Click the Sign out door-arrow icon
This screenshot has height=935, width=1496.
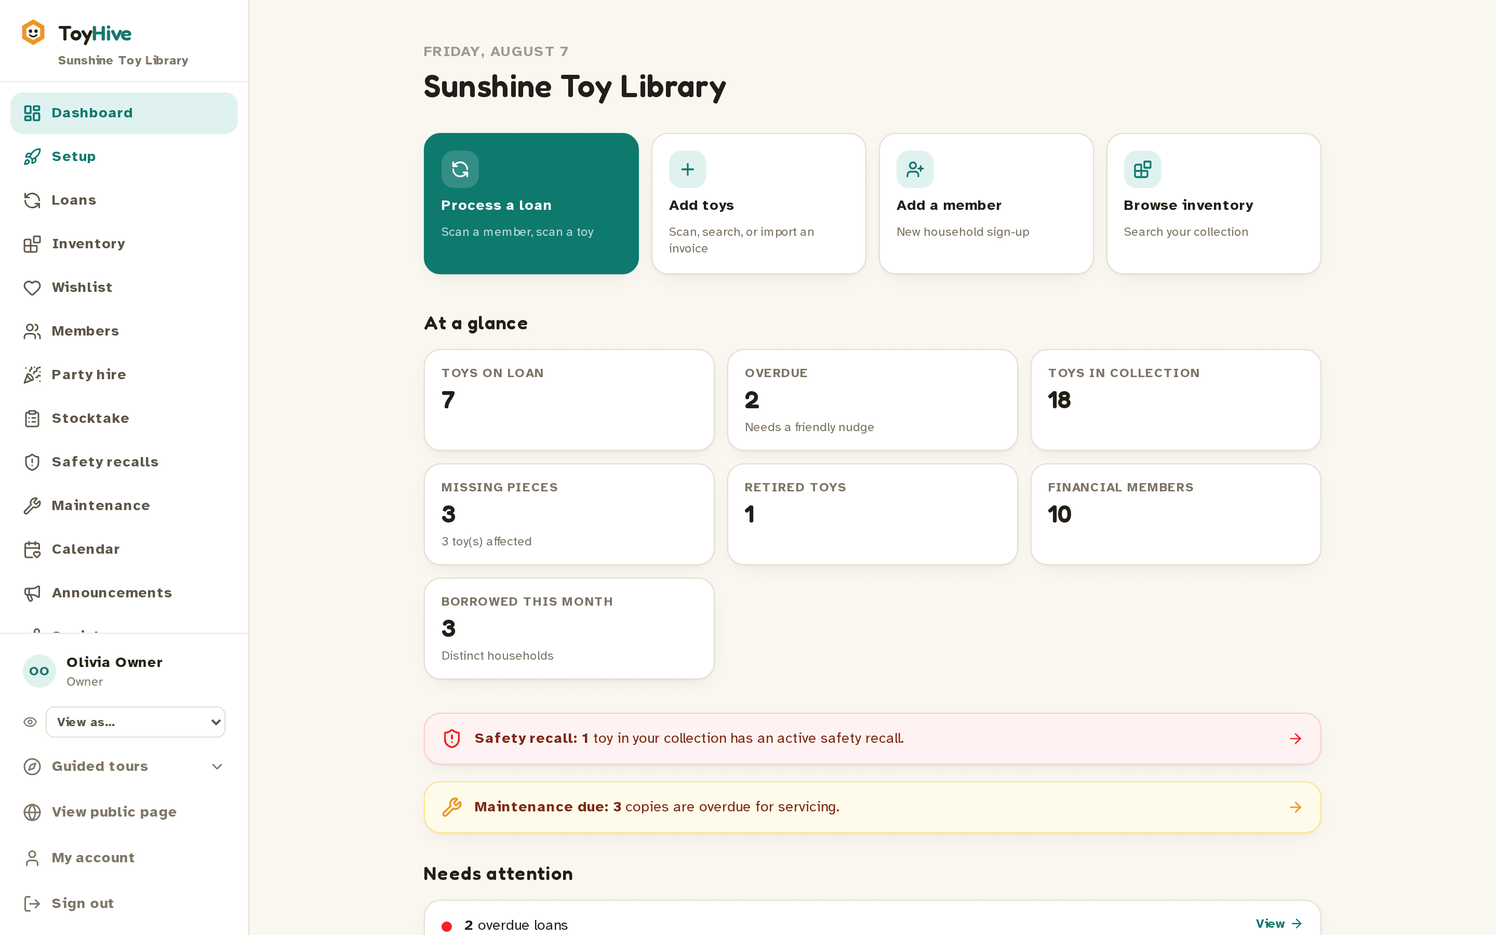(x=32, y=903)
